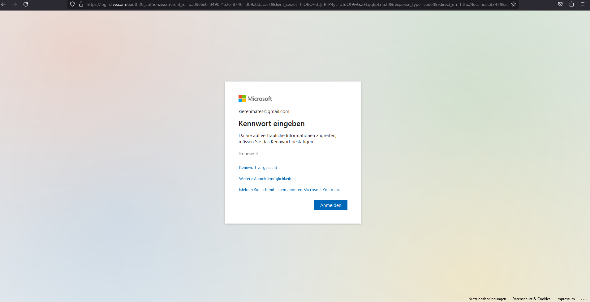This screenshot has height=302, width=590.
Task: Open Nutzungsbedingungen footer link
Action: pyautogui.click(x=487, y=299)
